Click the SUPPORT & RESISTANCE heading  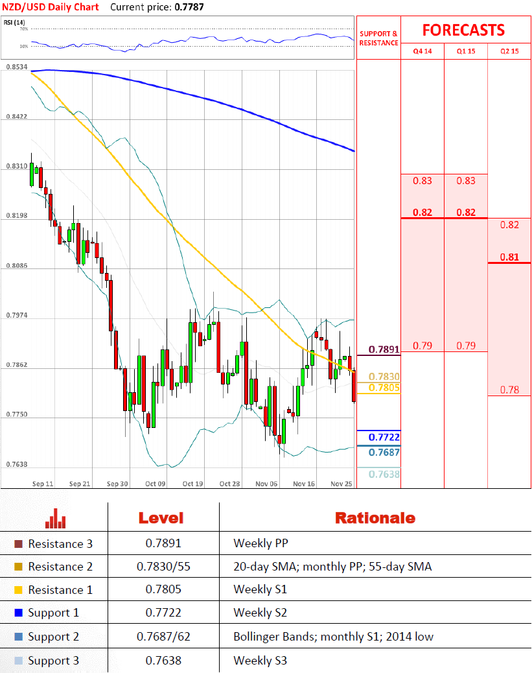pos(379,38)
